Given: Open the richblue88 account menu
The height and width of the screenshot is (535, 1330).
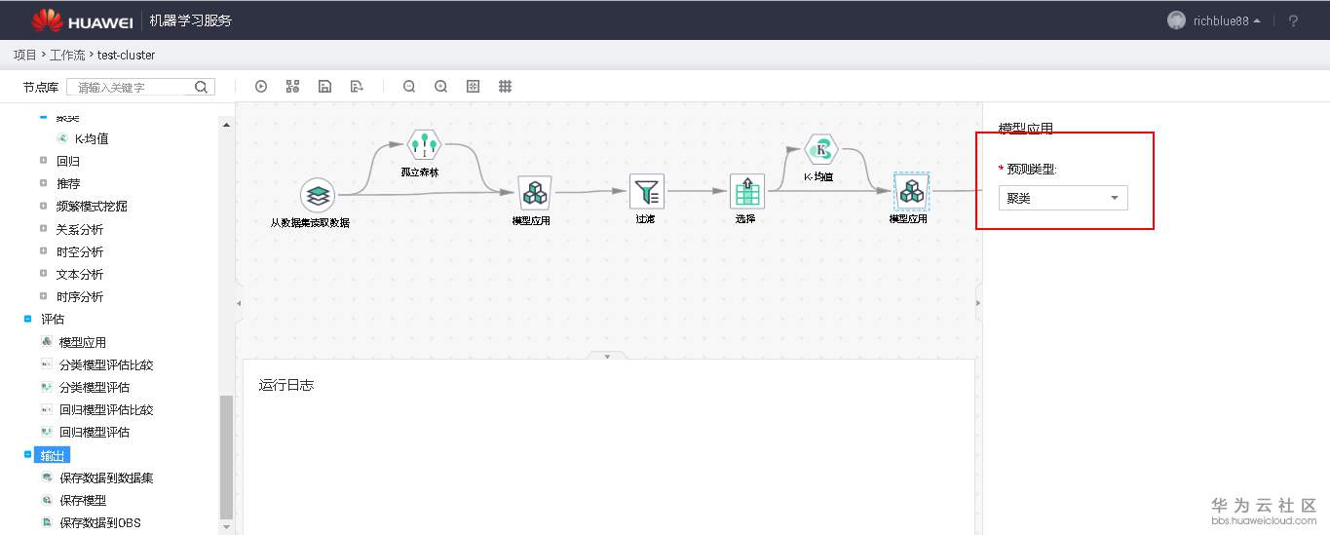Looking at the screenshot, I should point(1227,20).
